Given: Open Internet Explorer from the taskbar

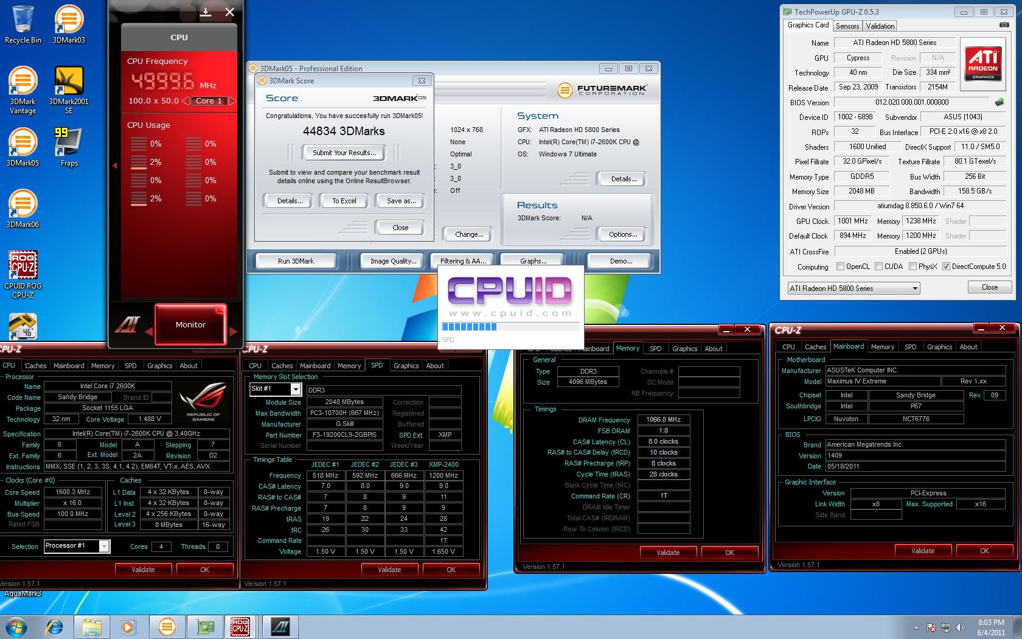Looking at the screenshot, I should (x=55, y=626).
